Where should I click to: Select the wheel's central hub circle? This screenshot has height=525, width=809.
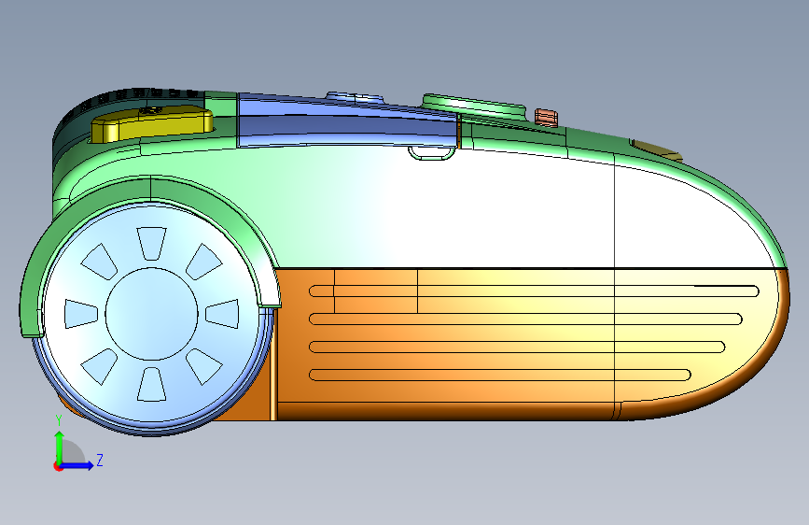[x=151, y=314]
